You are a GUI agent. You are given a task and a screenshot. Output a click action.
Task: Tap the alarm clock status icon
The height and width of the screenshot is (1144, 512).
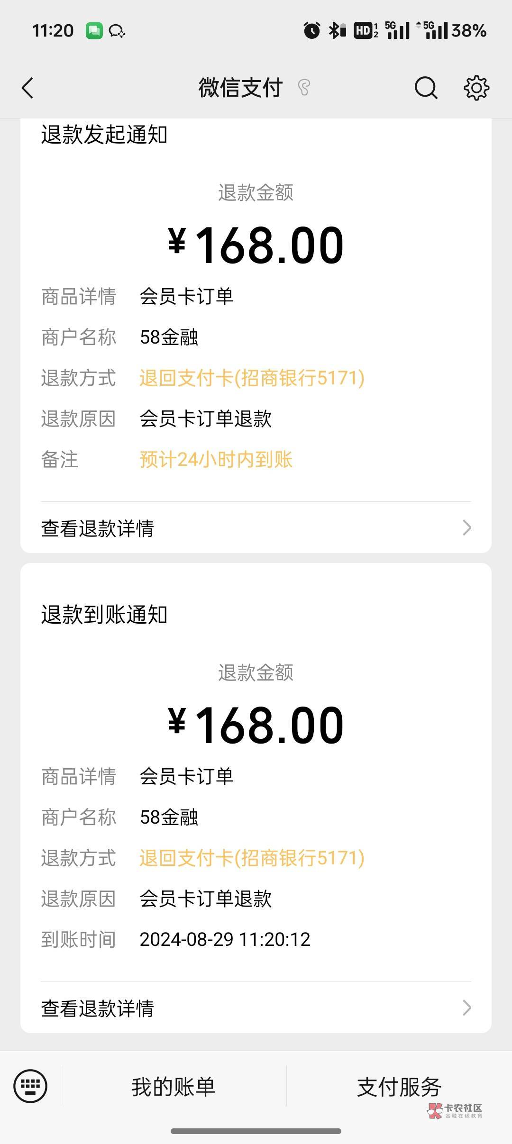pyautogui.click(x=311, y=31)
